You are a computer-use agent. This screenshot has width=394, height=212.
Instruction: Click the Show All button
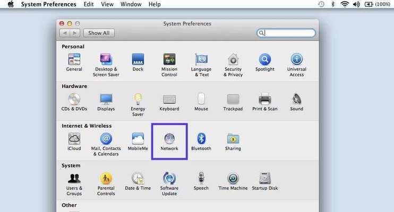(x=99, y=33)
